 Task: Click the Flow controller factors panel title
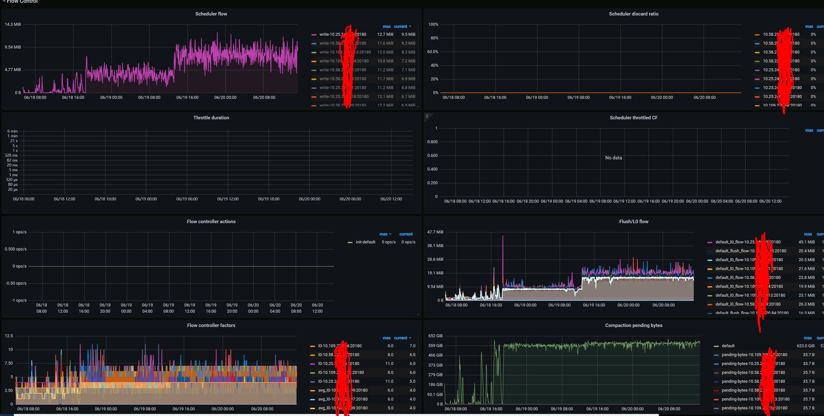(211, 325)
